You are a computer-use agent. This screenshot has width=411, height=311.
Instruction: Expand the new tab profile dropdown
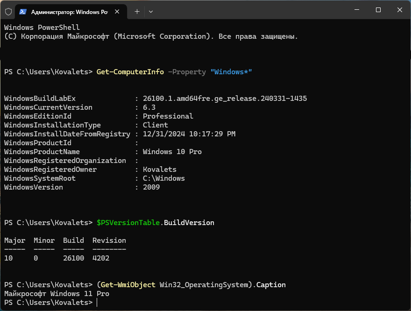pos(151,12)
